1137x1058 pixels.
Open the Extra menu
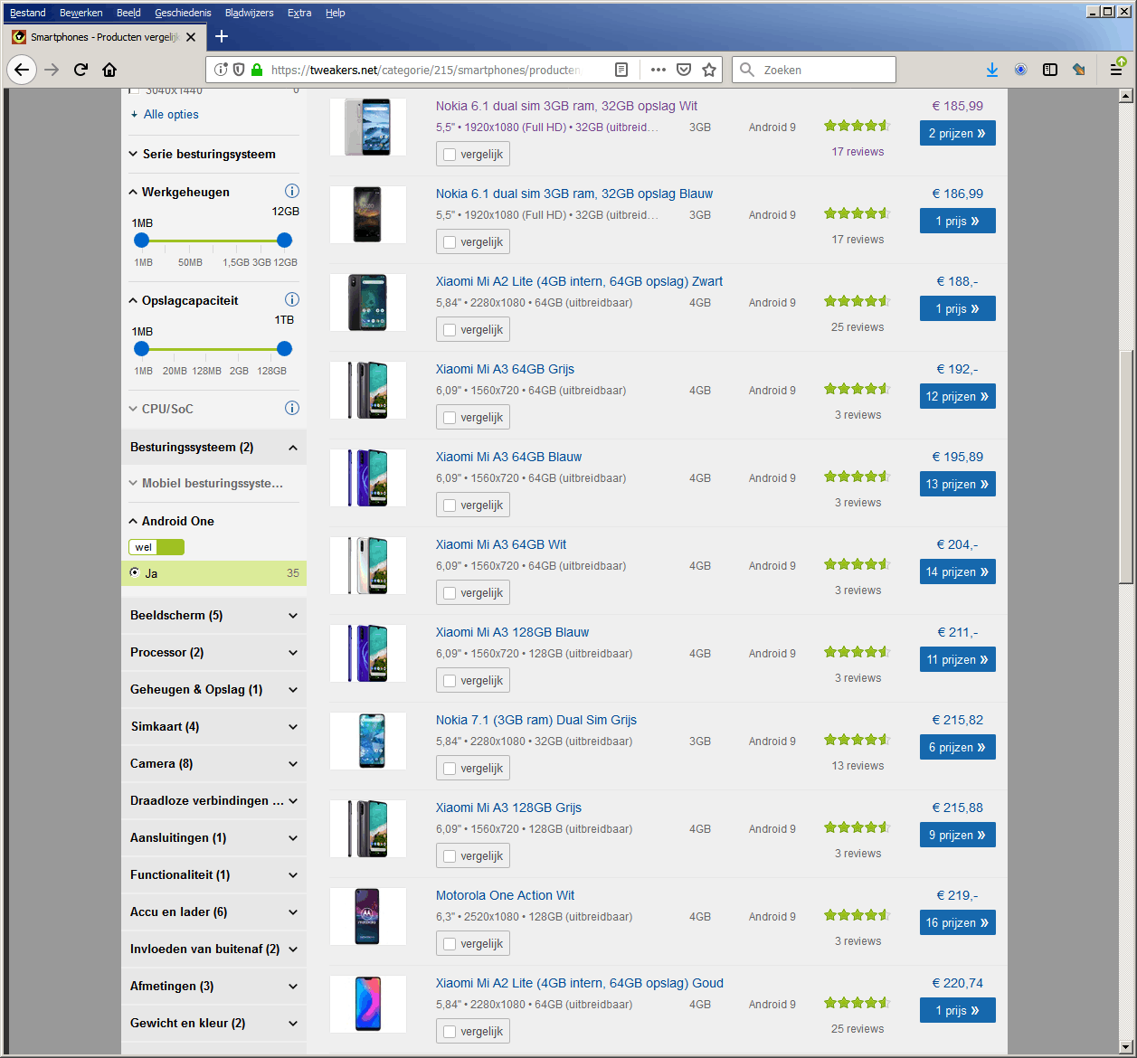click(299, 13)
